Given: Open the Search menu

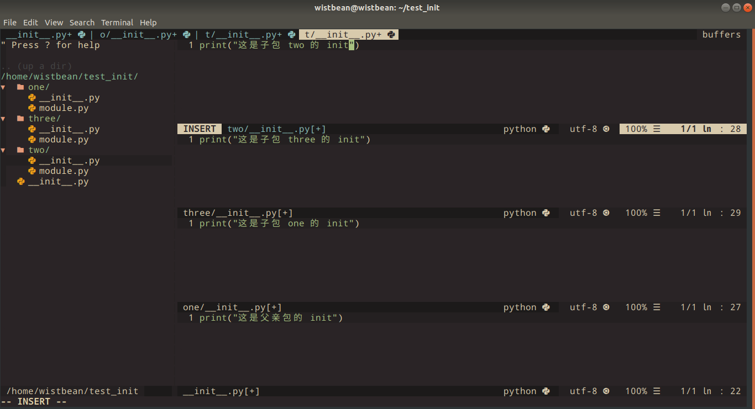Looking at the screenshot, I should [x=82, y=22].
